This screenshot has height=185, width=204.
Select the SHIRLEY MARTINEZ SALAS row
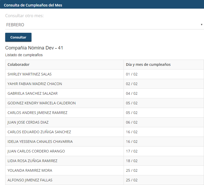[29, 74]
